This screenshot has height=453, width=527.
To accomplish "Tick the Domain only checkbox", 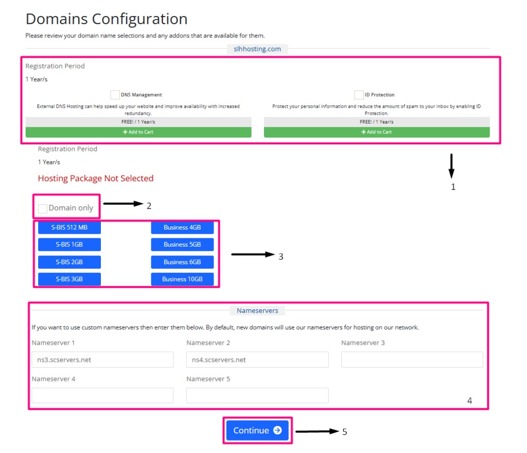I will [43, 208].
